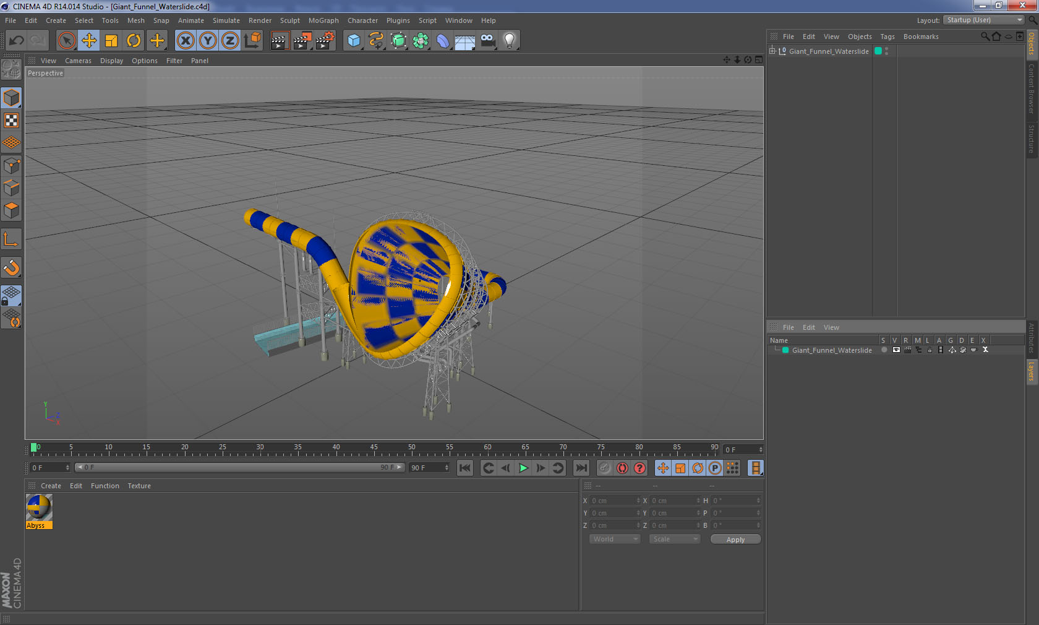Go to end of animation
Screen dimensions: 1039x625
pyautogui.click(x=581, y=468)
